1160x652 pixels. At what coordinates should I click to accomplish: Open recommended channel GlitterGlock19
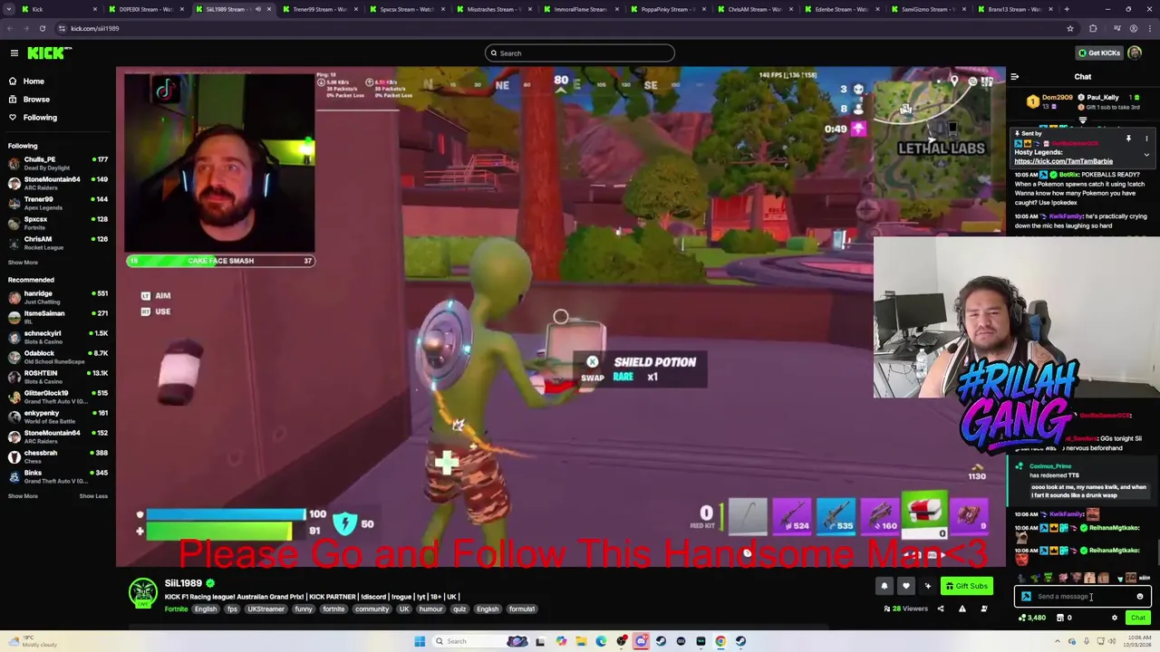coord(56,397)
